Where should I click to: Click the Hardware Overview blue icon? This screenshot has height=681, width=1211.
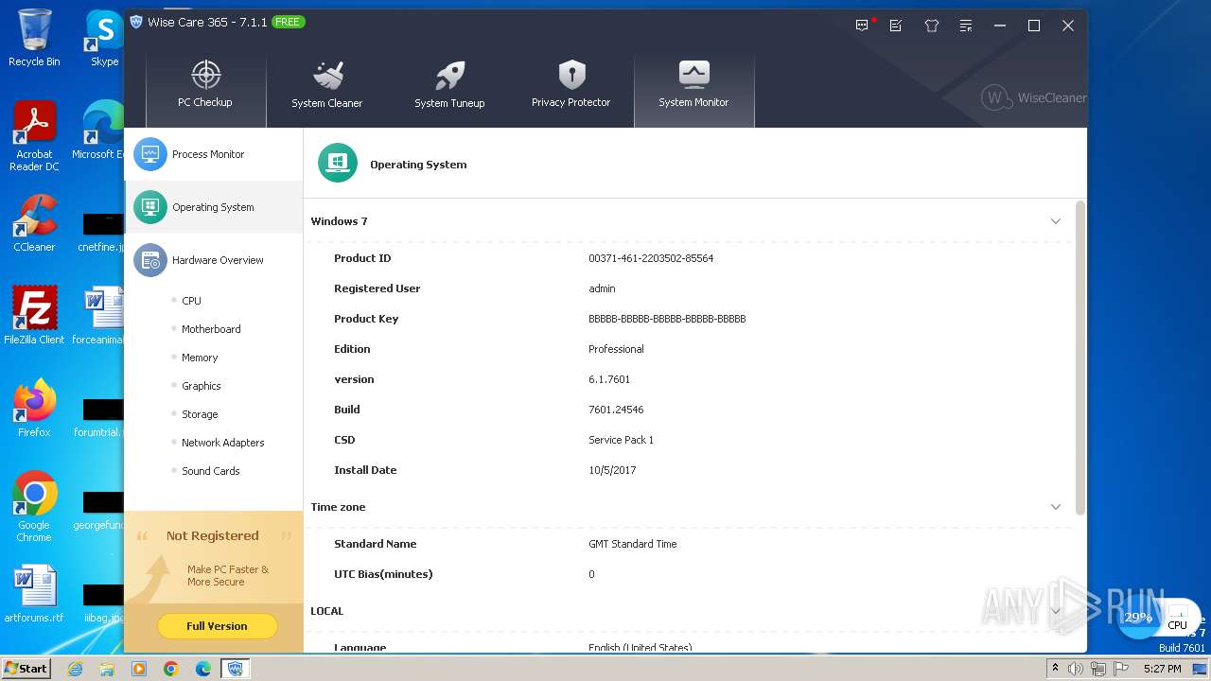(x=150, y=260)
